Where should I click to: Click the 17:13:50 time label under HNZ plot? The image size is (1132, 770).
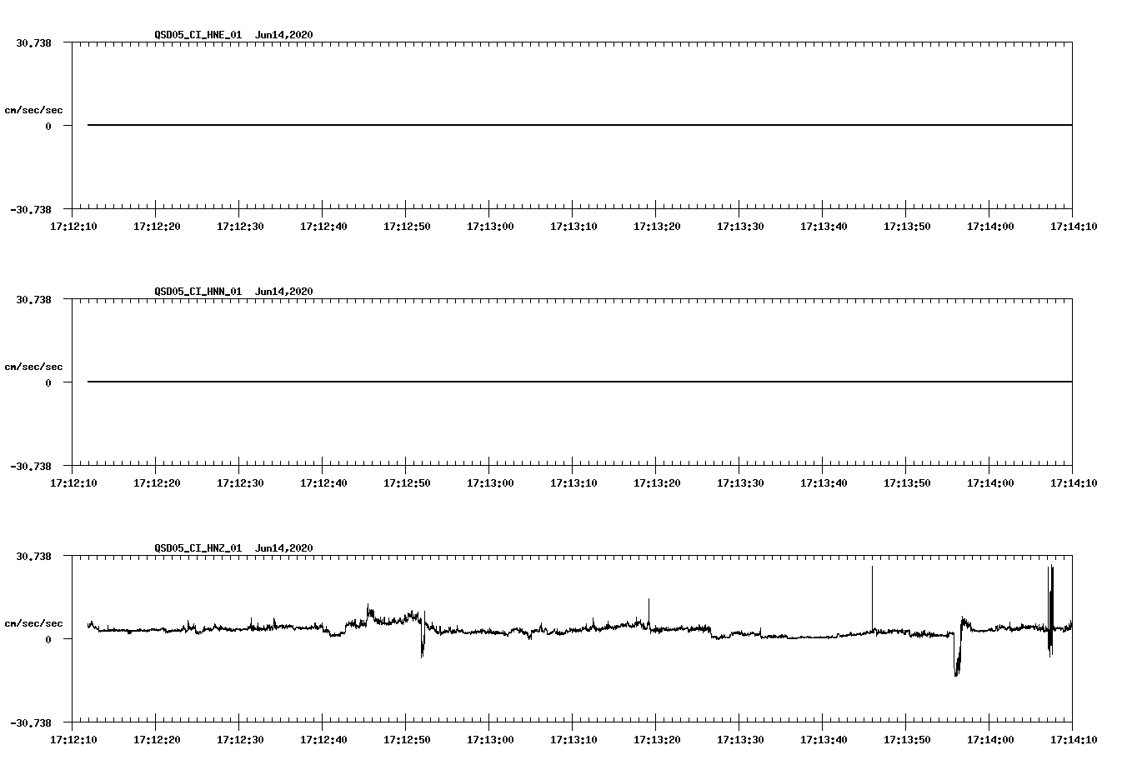click(907, 739)
